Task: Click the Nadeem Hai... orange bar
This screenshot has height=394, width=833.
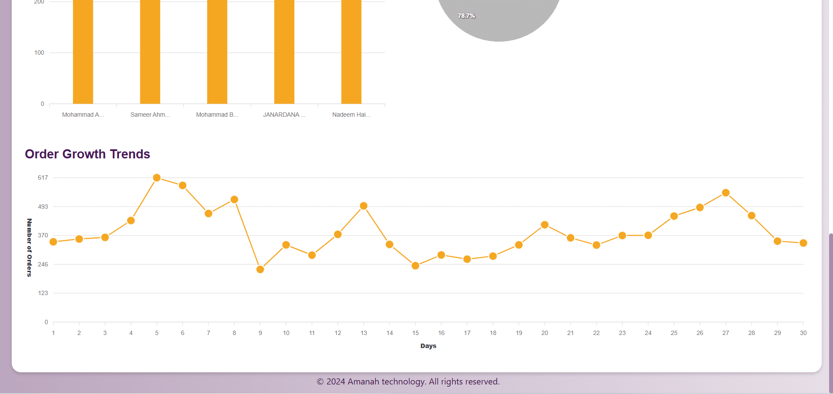Action: pos(351,52)
